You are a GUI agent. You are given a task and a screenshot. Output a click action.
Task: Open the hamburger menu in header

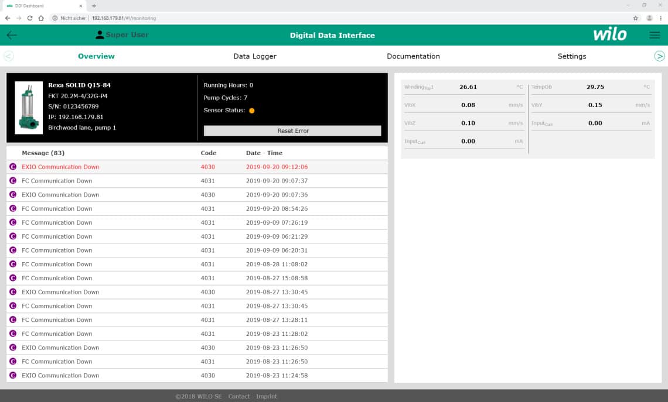coord(655,35)
